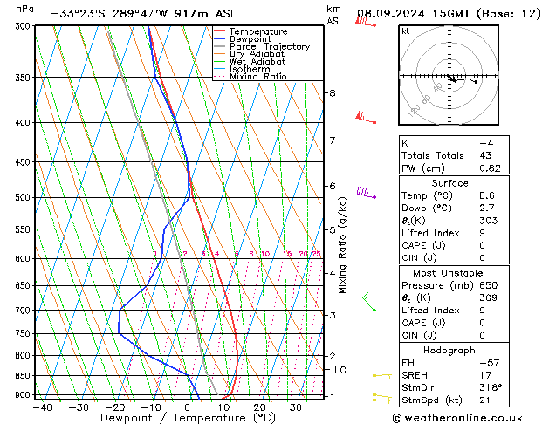Click the CAPE value in Surface table
This screenshot has height=424, width=549.
482,245
